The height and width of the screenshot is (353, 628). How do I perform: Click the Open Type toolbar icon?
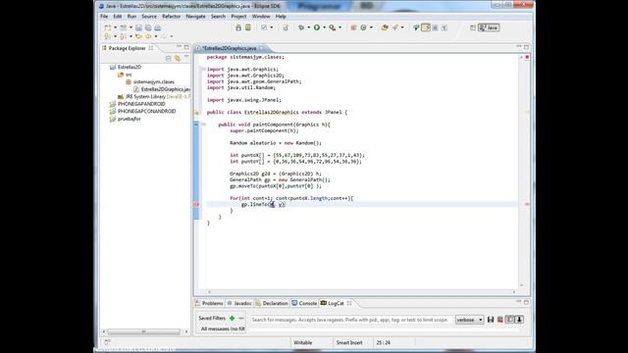point(385,27)
